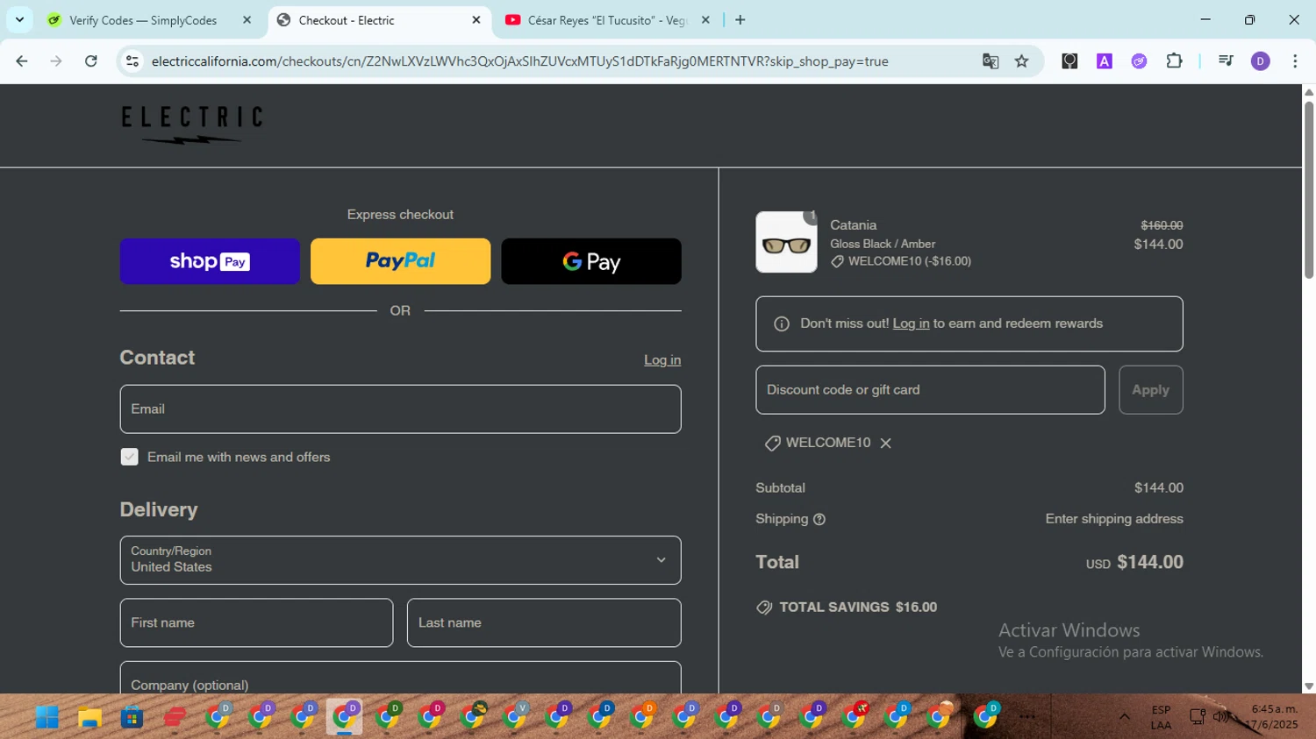Open the tab search dropdown arrow

[x=19, y=19]
